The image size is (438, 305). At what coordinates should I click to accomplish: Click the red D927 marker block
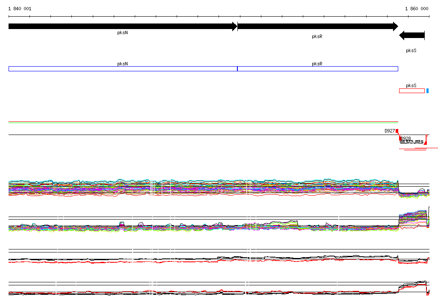coord(397,131)
